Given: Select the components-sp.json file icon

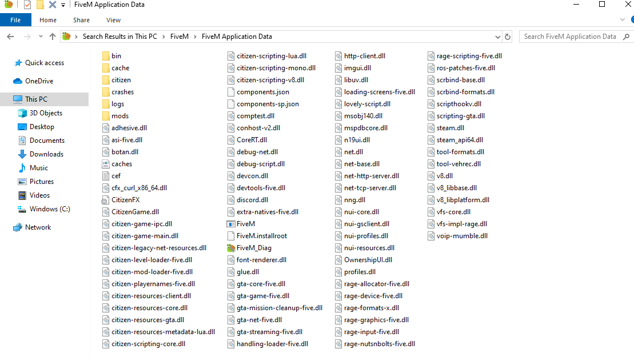Looking at the screenshot, I should pyautogui.click(x=231, y=104).
